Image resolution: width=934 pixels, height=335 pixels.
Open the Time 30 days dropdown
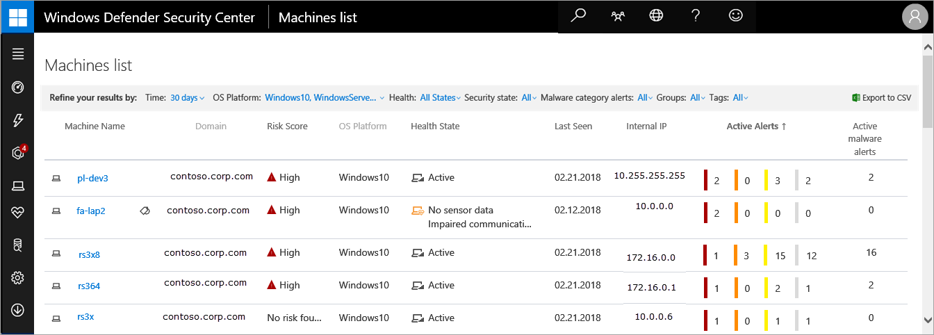187,98
